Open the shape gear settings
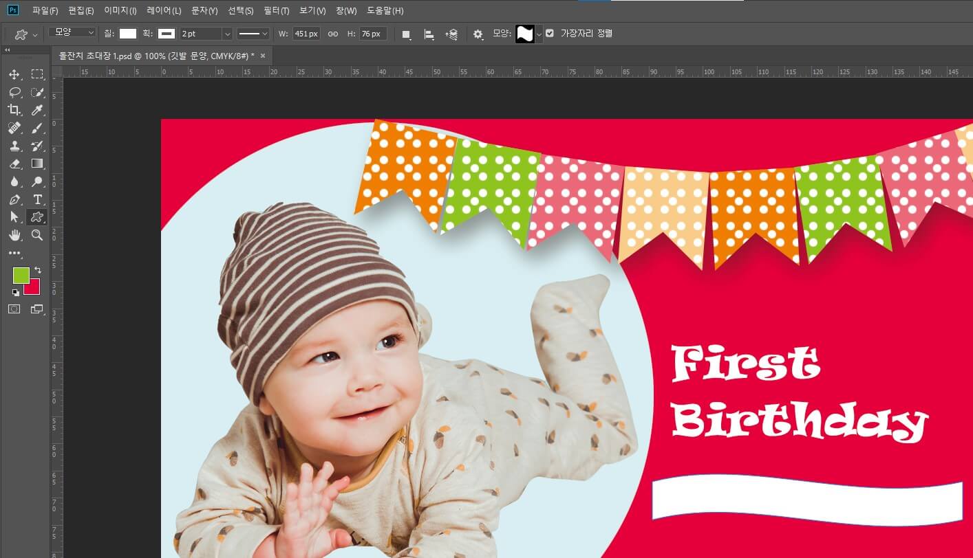973x558 pixels. 478,34
